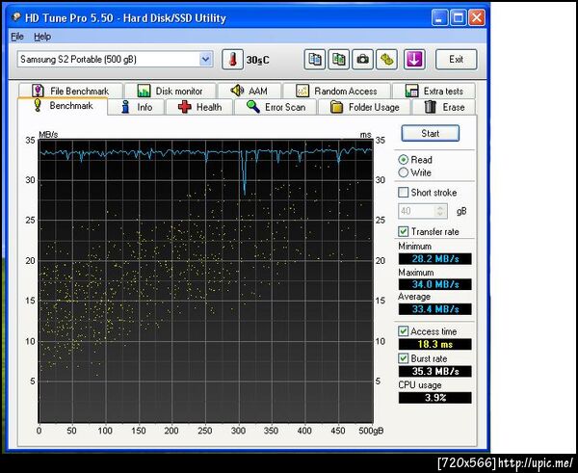Viewport: 578px width, 473px height.
Task: Disable the Access time checkbox
Action: click(404, 331)
